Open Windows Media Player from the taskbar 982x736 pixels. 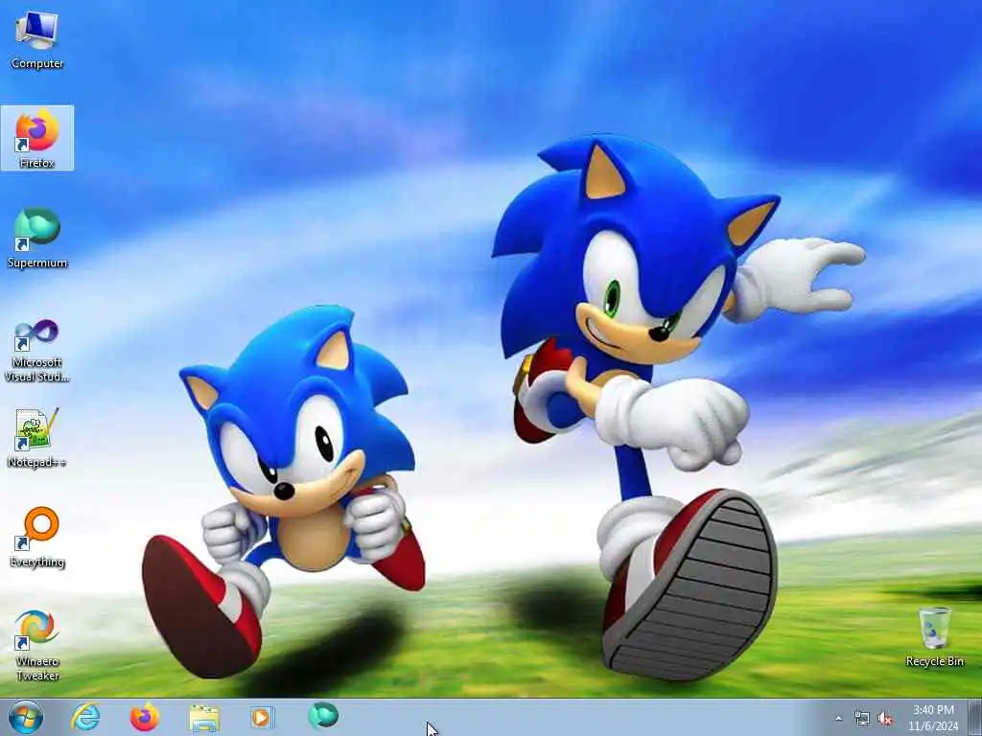262,717
